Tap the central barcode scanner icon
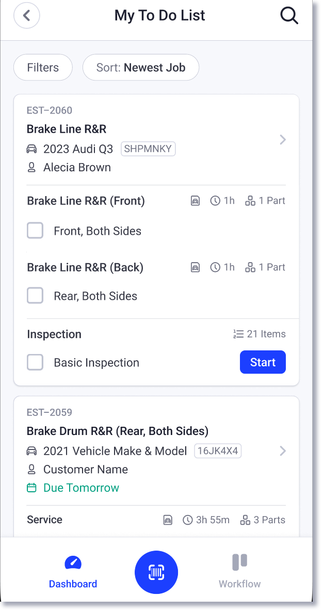 [156, 572]
